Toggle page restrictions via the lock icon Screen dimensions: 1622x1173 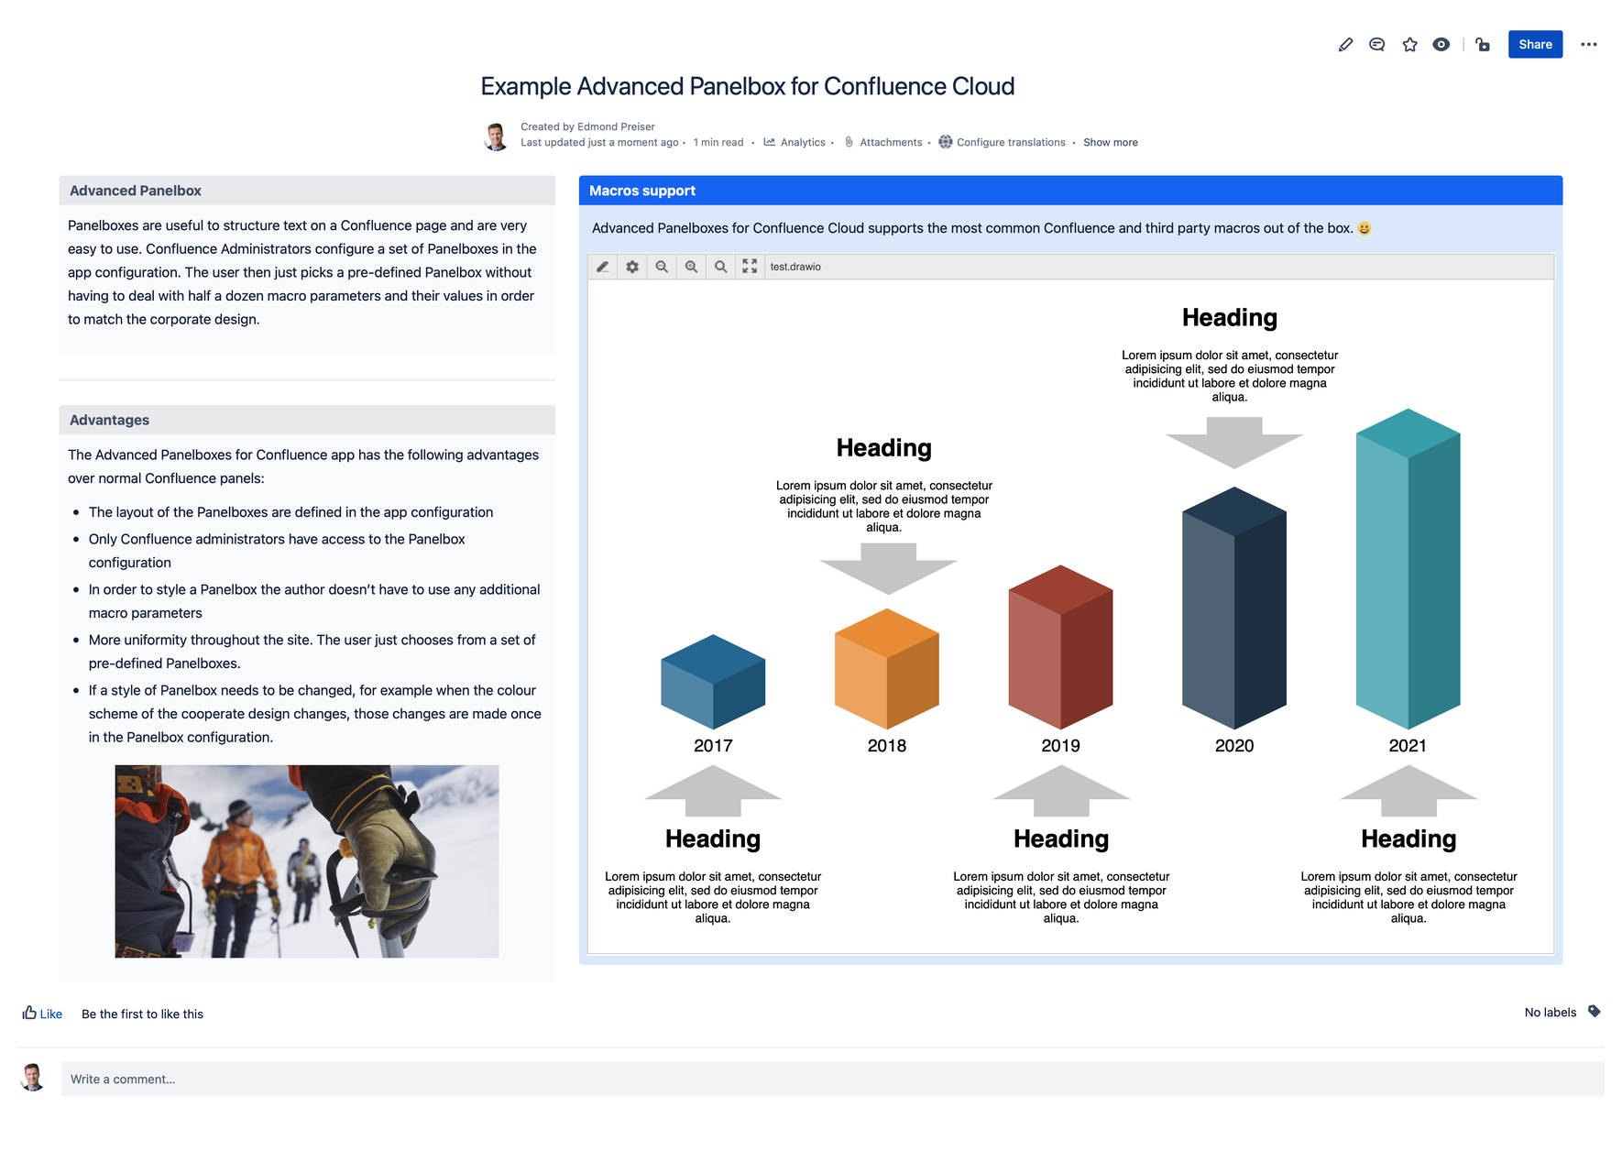click(1483, 44)
